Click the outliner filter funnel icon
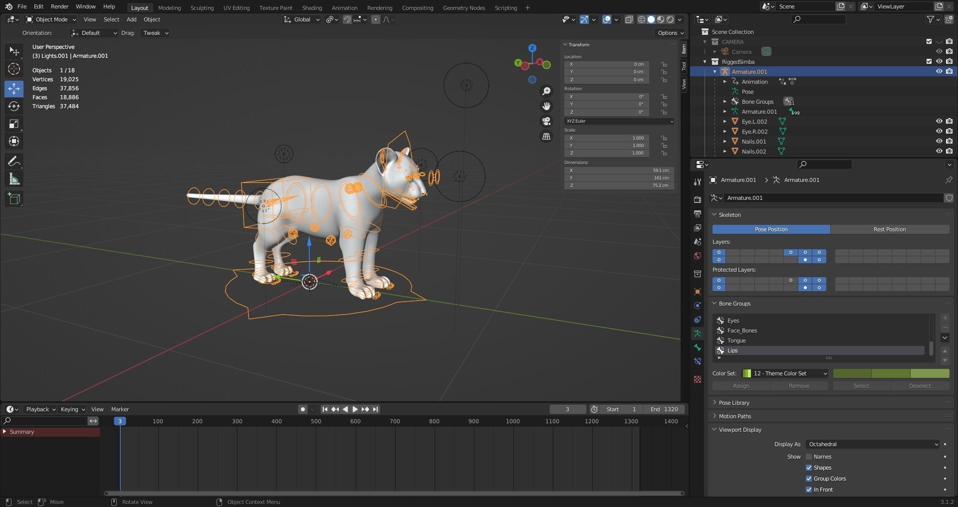The image size is (958, 507). click(930, 19)
